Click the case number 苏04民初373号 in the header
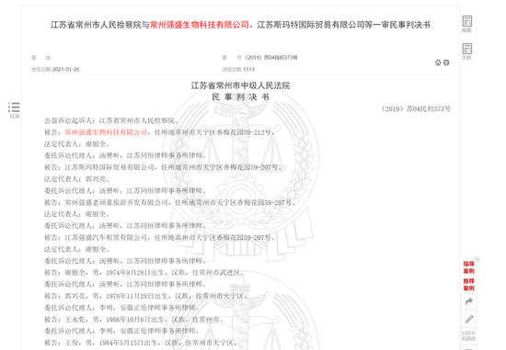Image resolution: width=506 pixels, height=350 pixels. click(x=271, y=57)
